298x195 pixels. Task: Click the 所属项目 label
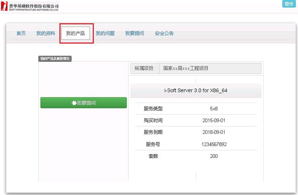pyautogui.click(x=145, y=68)
